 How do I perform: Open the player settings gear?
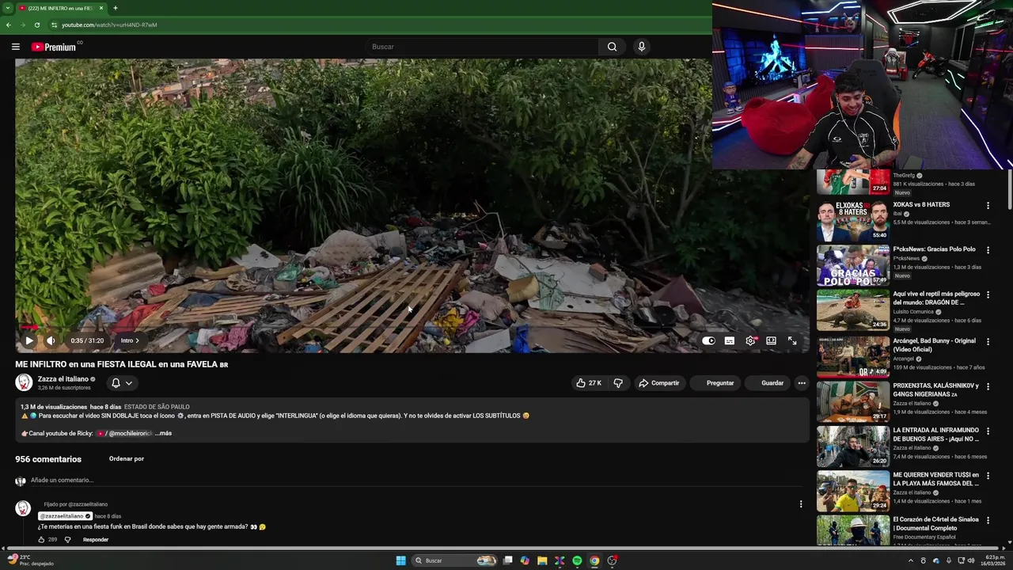(x=750, y=340)
